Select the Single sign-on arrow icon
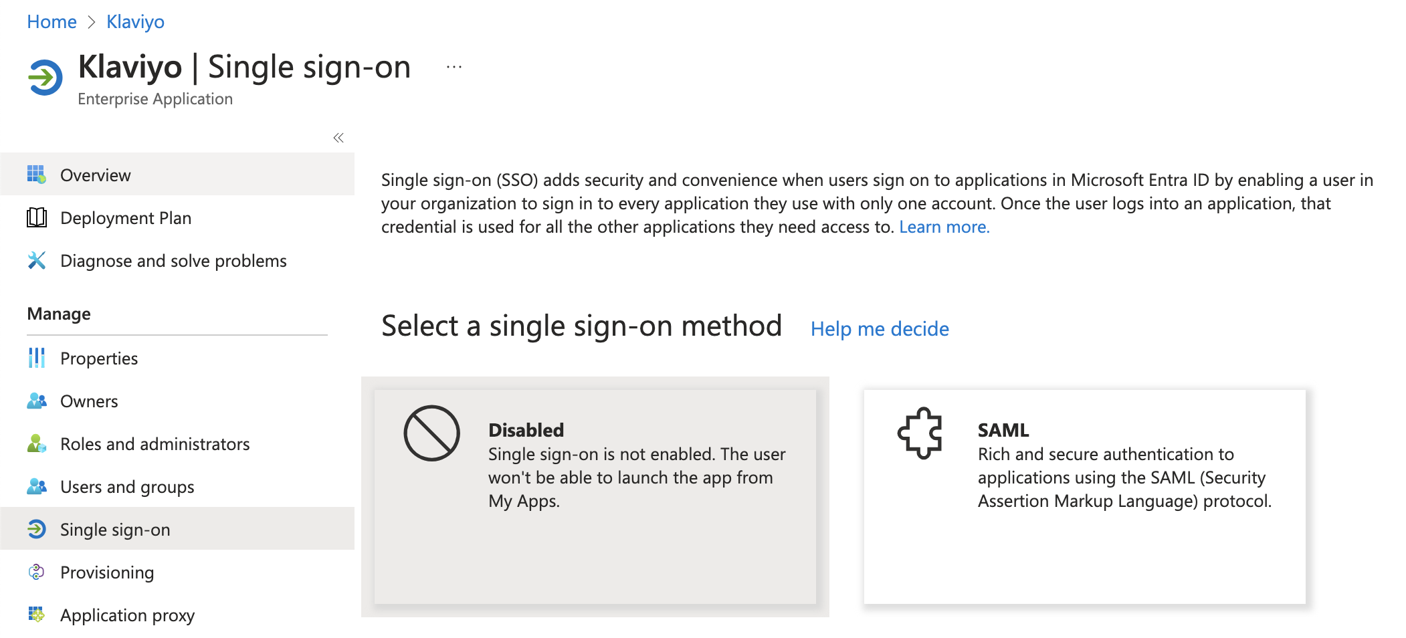The image size is (1406, 638). click(x=38, y=529)
